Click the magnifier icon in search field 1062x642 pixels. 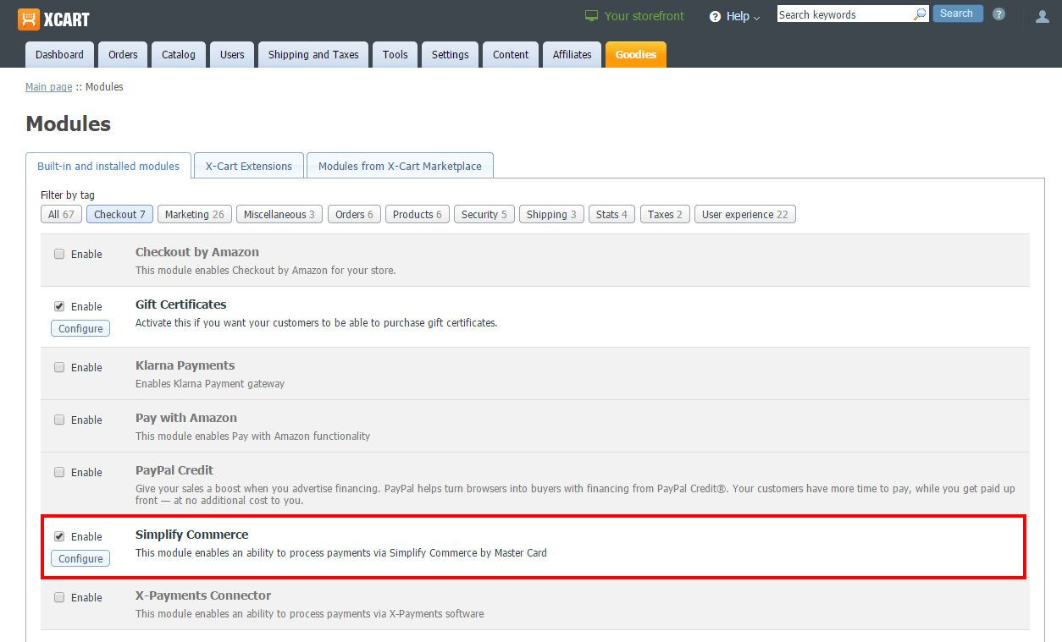(x=920, y=14)
